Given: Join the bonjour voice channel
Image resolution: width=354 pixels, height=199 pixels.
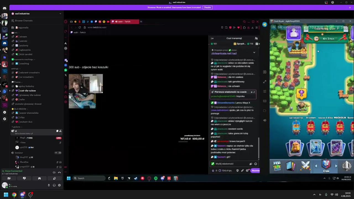Looking at the screenshot, I should [x=19, y=153].
